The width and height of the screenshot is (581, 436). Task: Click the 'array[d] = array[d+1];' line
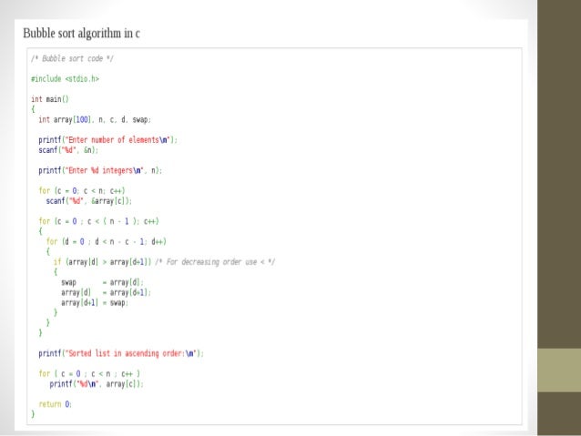[x=106, y=292]
